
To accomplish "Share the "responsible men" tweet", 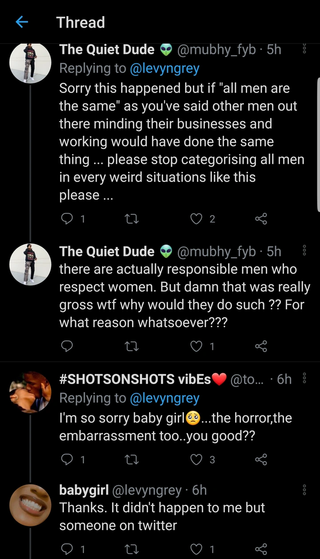I will tap(261, 346).
